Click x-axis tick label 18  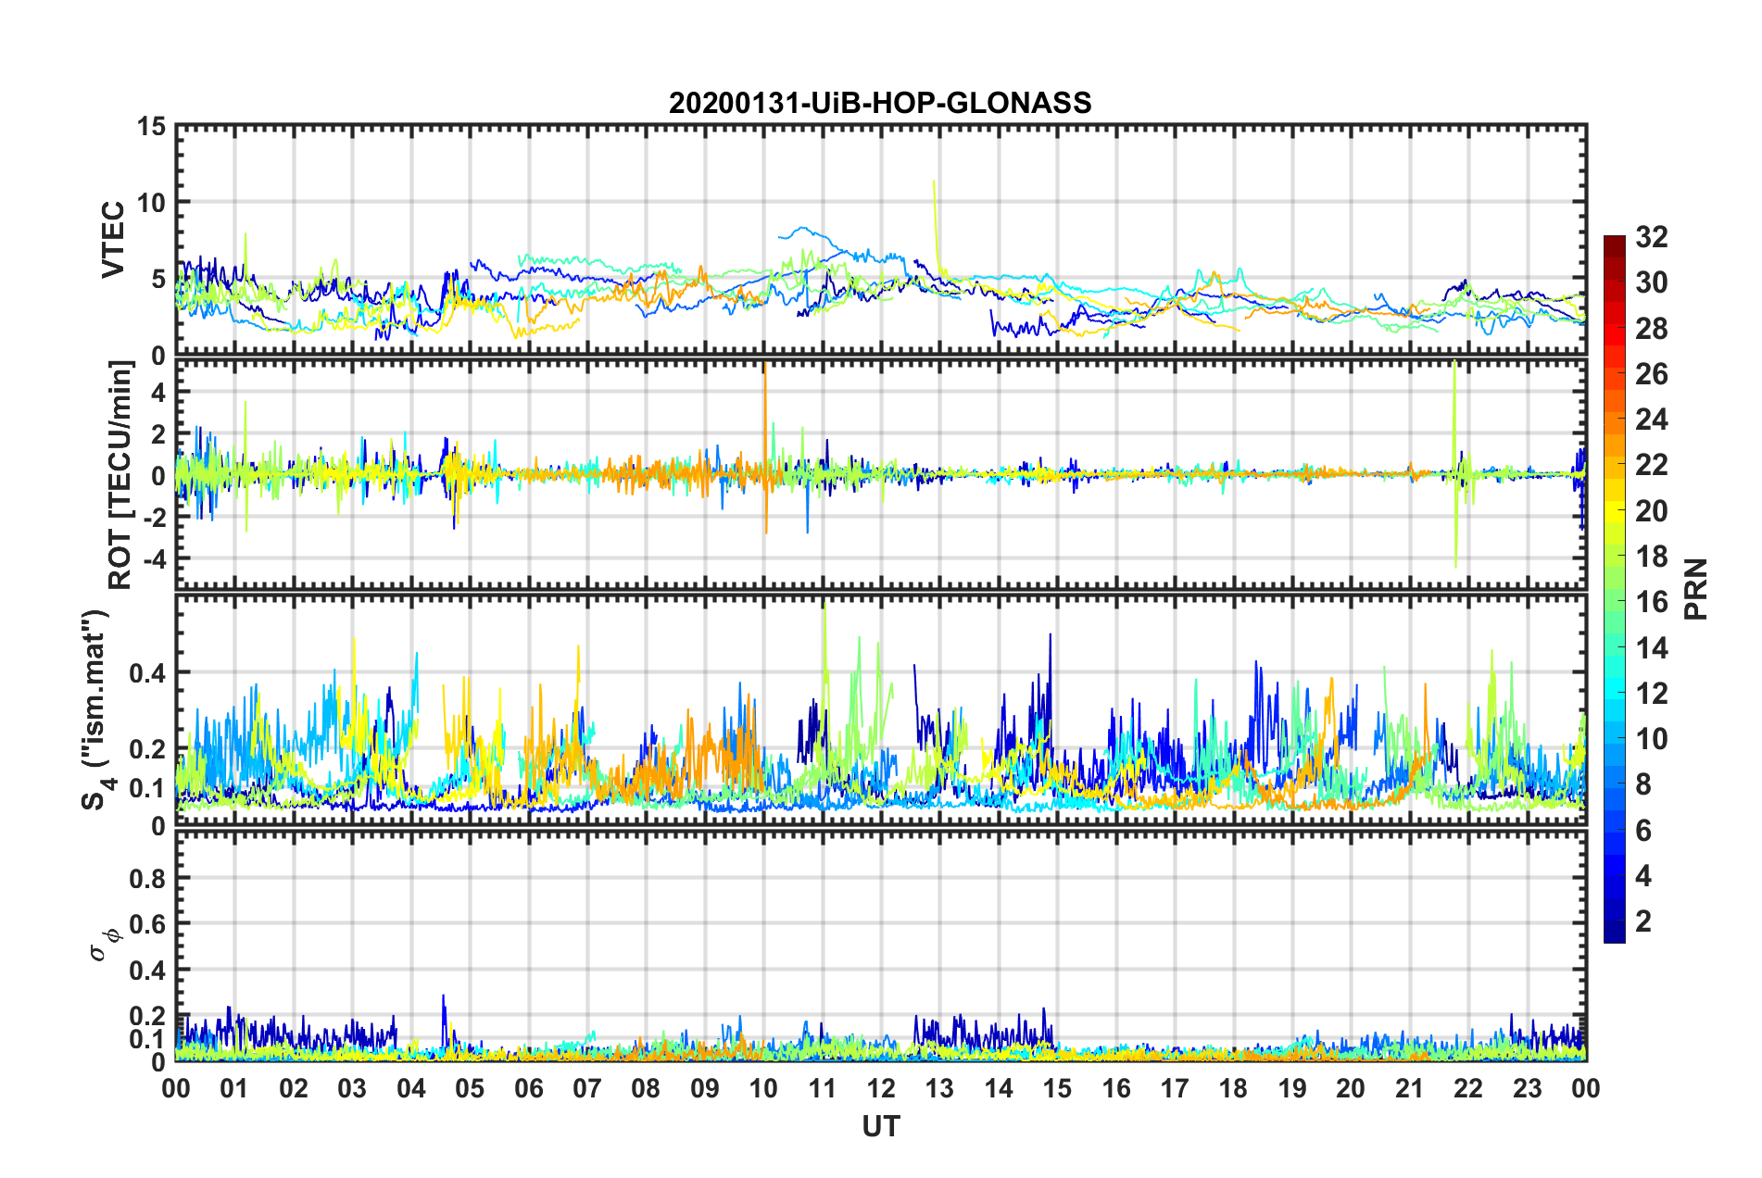(x=1234, y=1088)
